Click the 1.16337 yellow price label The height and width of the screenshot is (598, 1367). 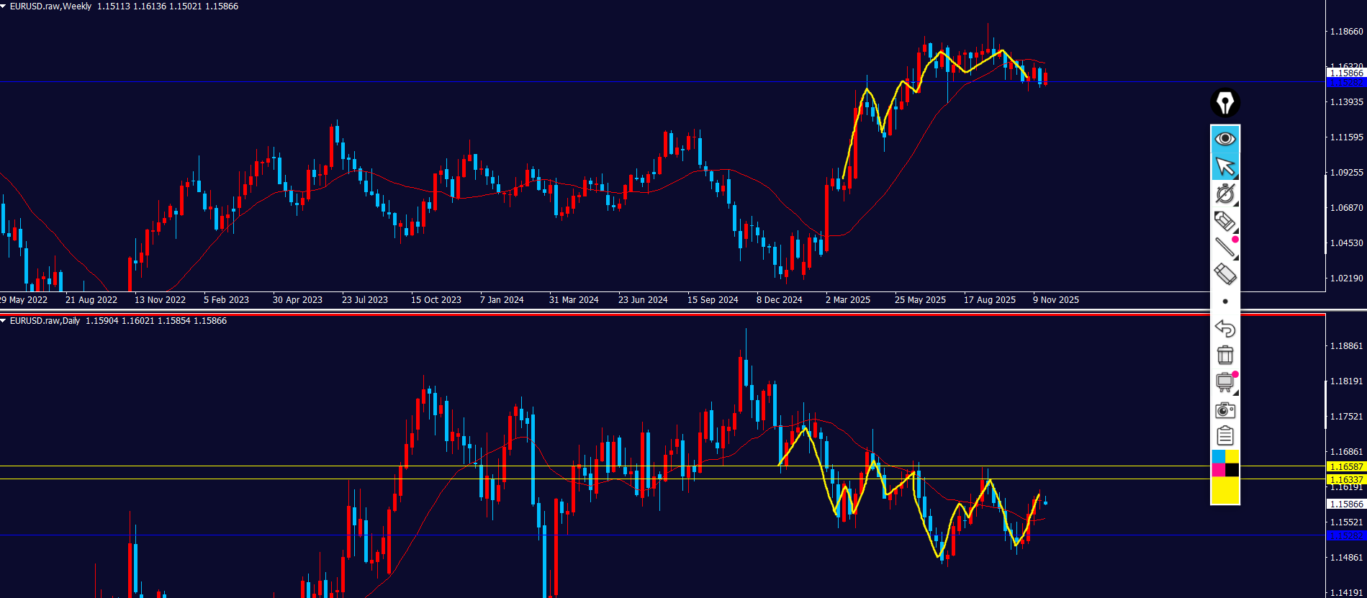point(1345,479)
